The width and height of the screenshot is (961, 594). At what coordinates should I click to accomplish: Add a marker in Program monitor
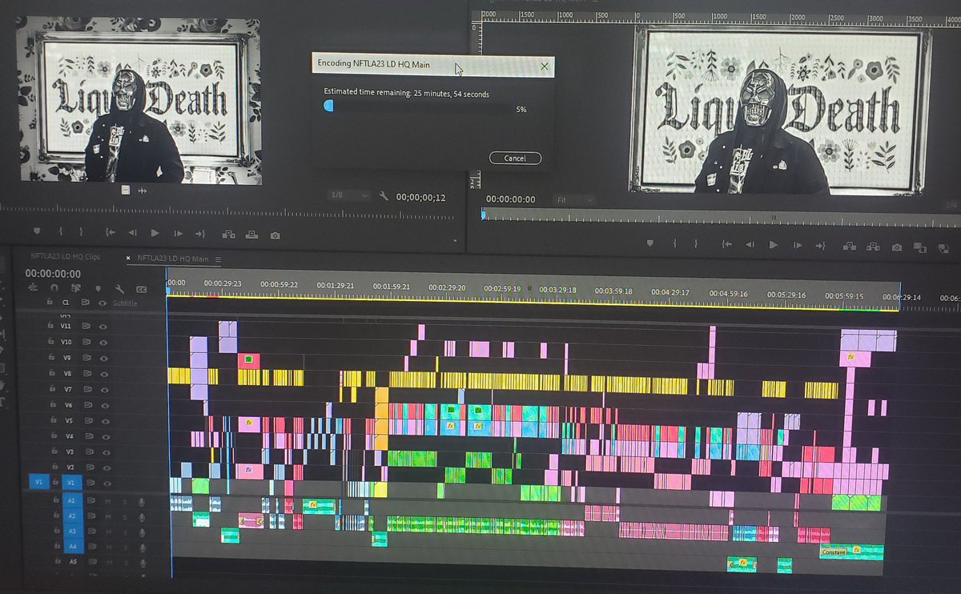(649, 243)
